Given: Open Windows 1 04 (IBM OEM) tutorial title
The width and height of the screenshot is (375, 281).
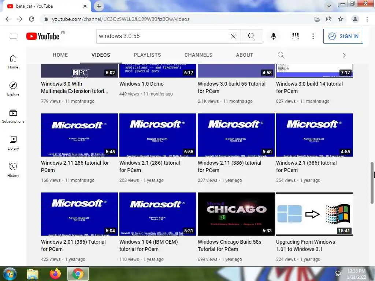Looking at the screenshot, I should coord(149,246).
